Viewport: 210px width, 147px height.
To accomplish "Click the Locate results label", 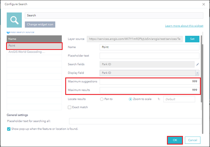I will (77, 99).
